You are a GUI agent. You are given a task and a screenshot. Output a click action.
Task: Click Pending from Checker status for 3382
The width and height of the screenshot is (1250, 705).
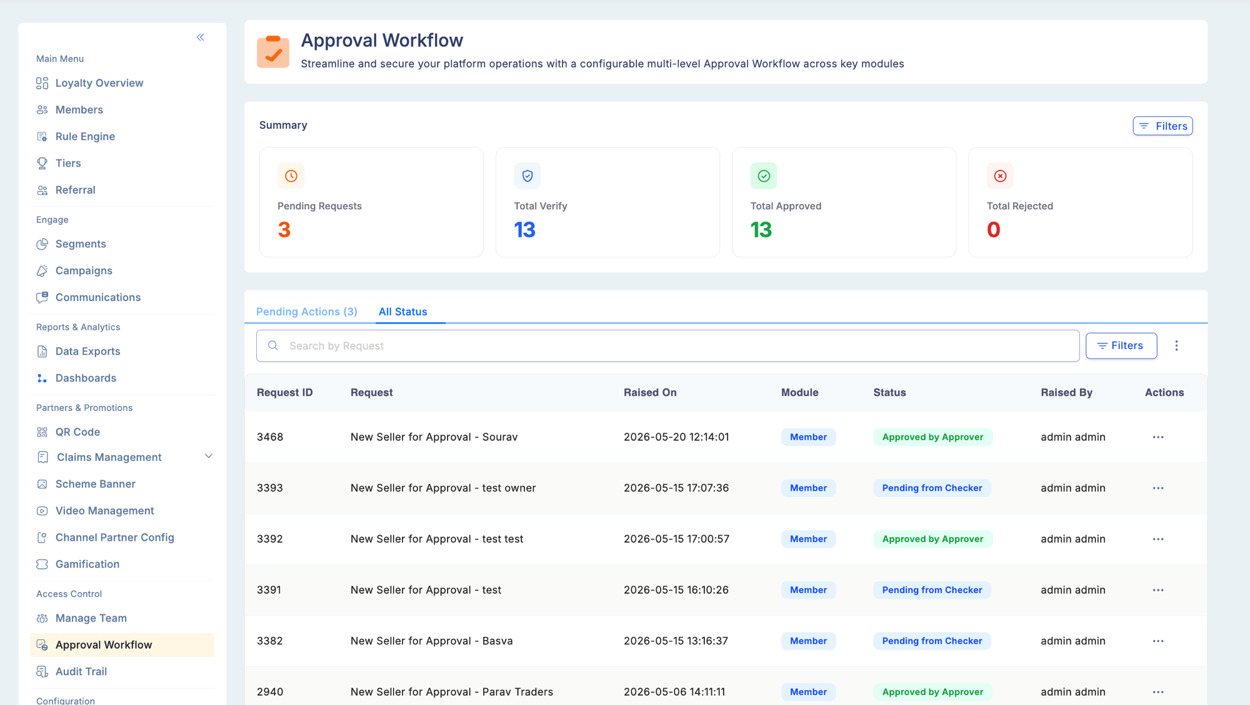click(x=932, y=641)
